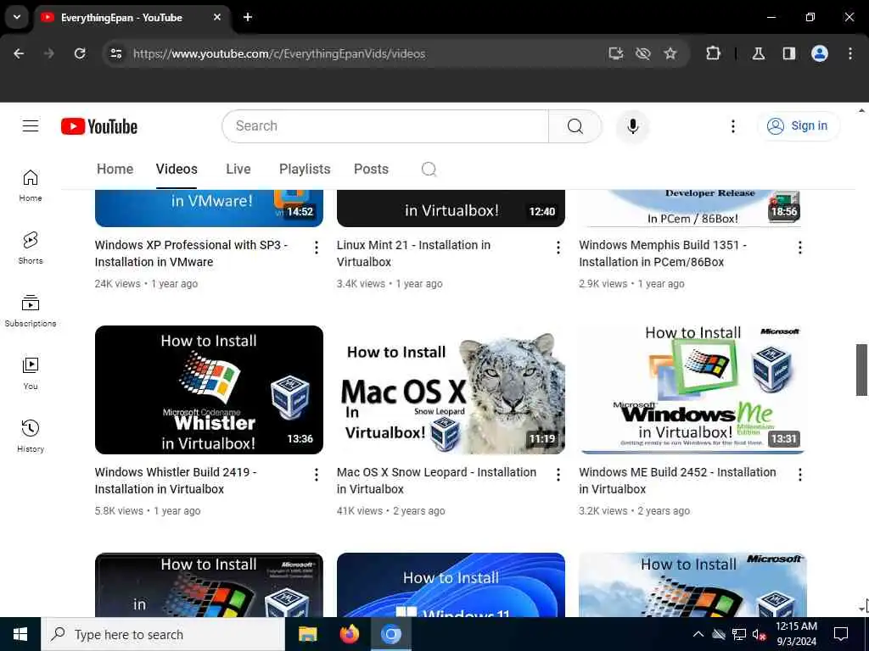Bookmark this page with the star
869x651 pixels.
click(670, 53)
